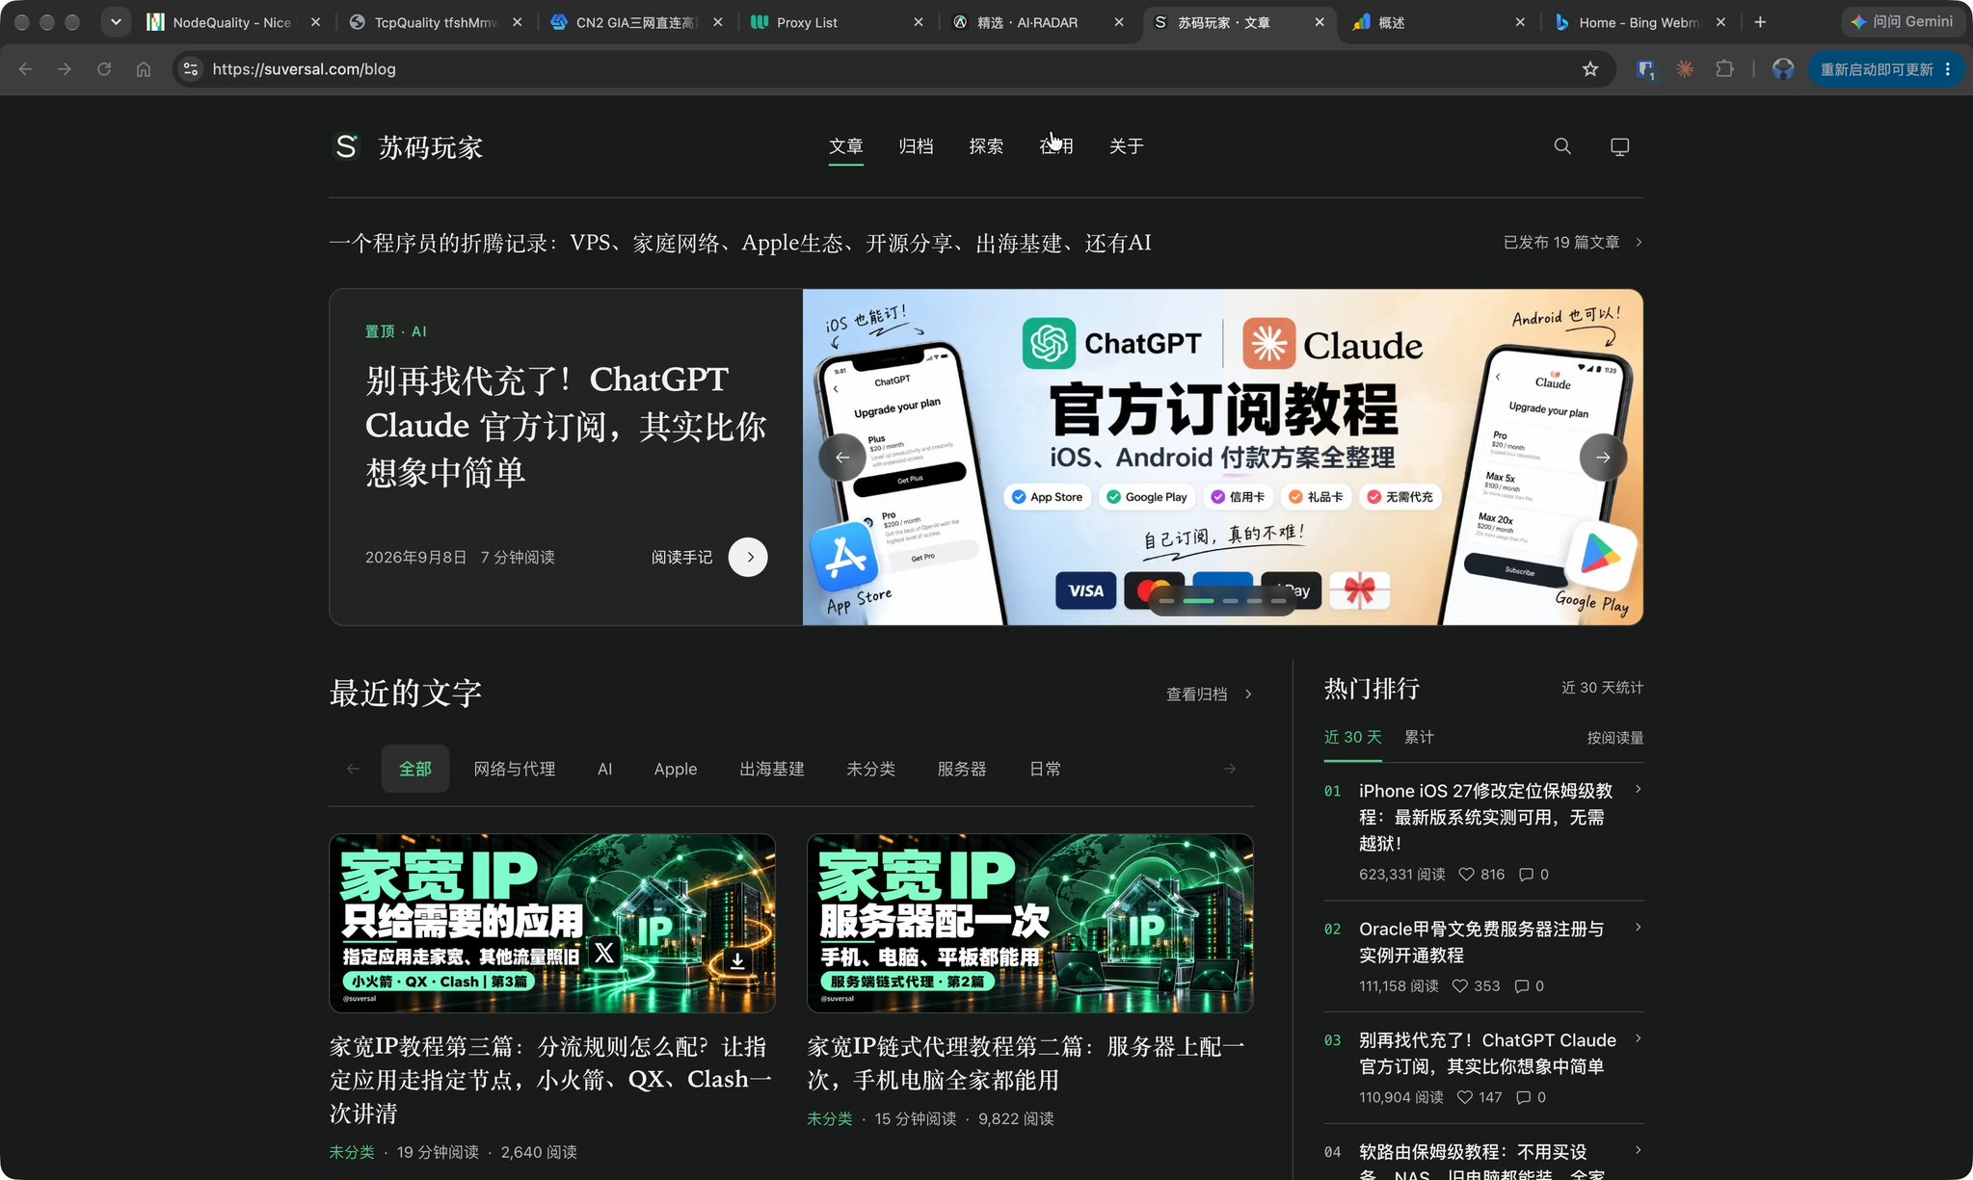Go back in browser history
Viewport: 1973px width, 1180px height.
click(x=26, y=69)
